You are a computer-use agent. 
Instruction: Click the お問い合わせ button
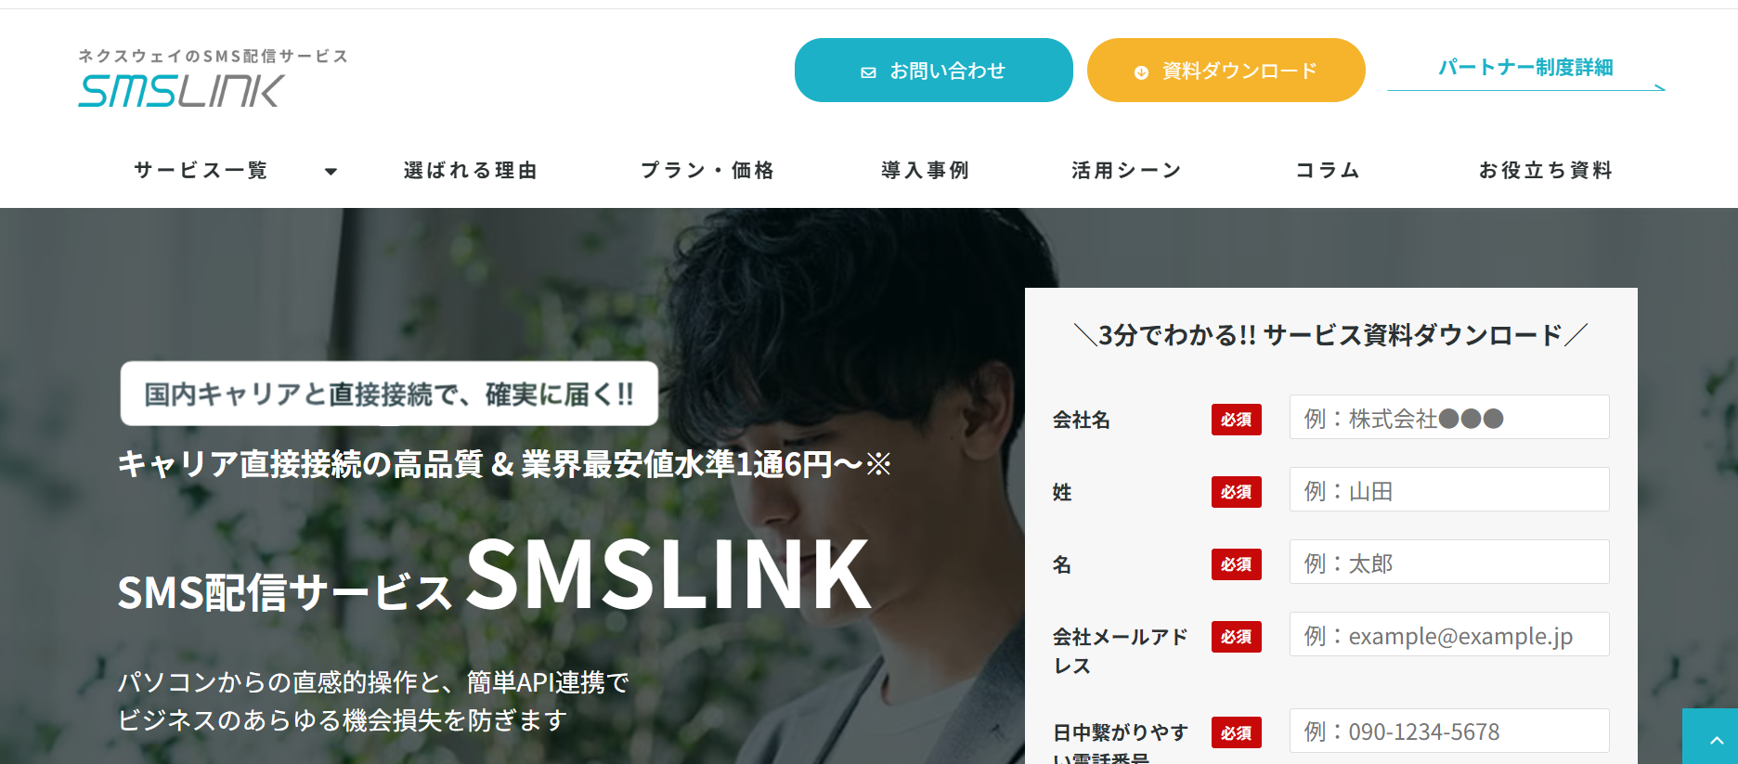point(934,71)
